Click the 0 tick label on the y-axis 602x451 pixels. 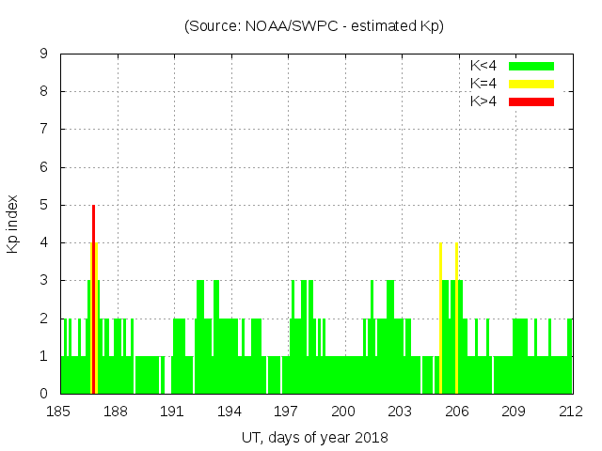pyautogui.click(x=44, y=394)
